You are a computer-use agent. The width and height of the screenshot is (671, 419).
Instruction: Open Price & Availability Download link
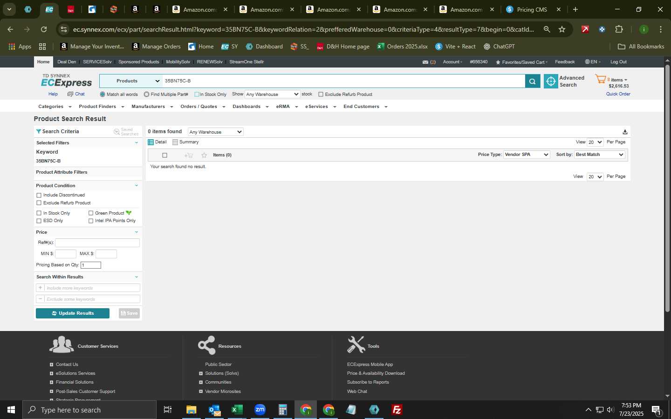(376, 373)
